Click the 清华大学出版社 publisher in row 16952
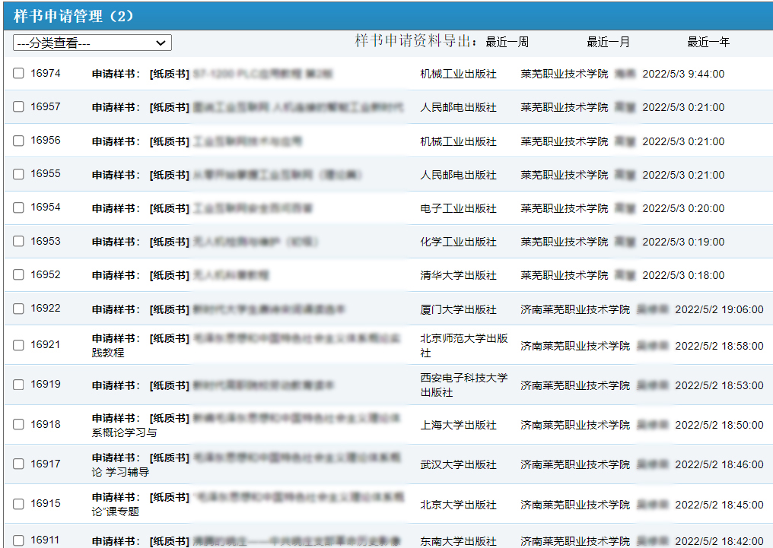773x548 pixels. [458, 275]
